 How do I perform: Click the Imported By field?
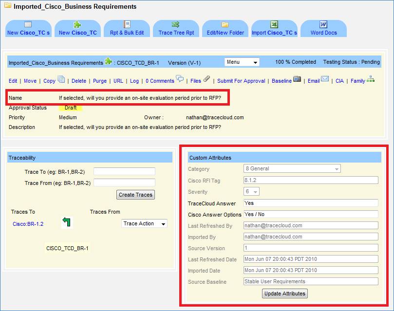[x=311, y=237]
